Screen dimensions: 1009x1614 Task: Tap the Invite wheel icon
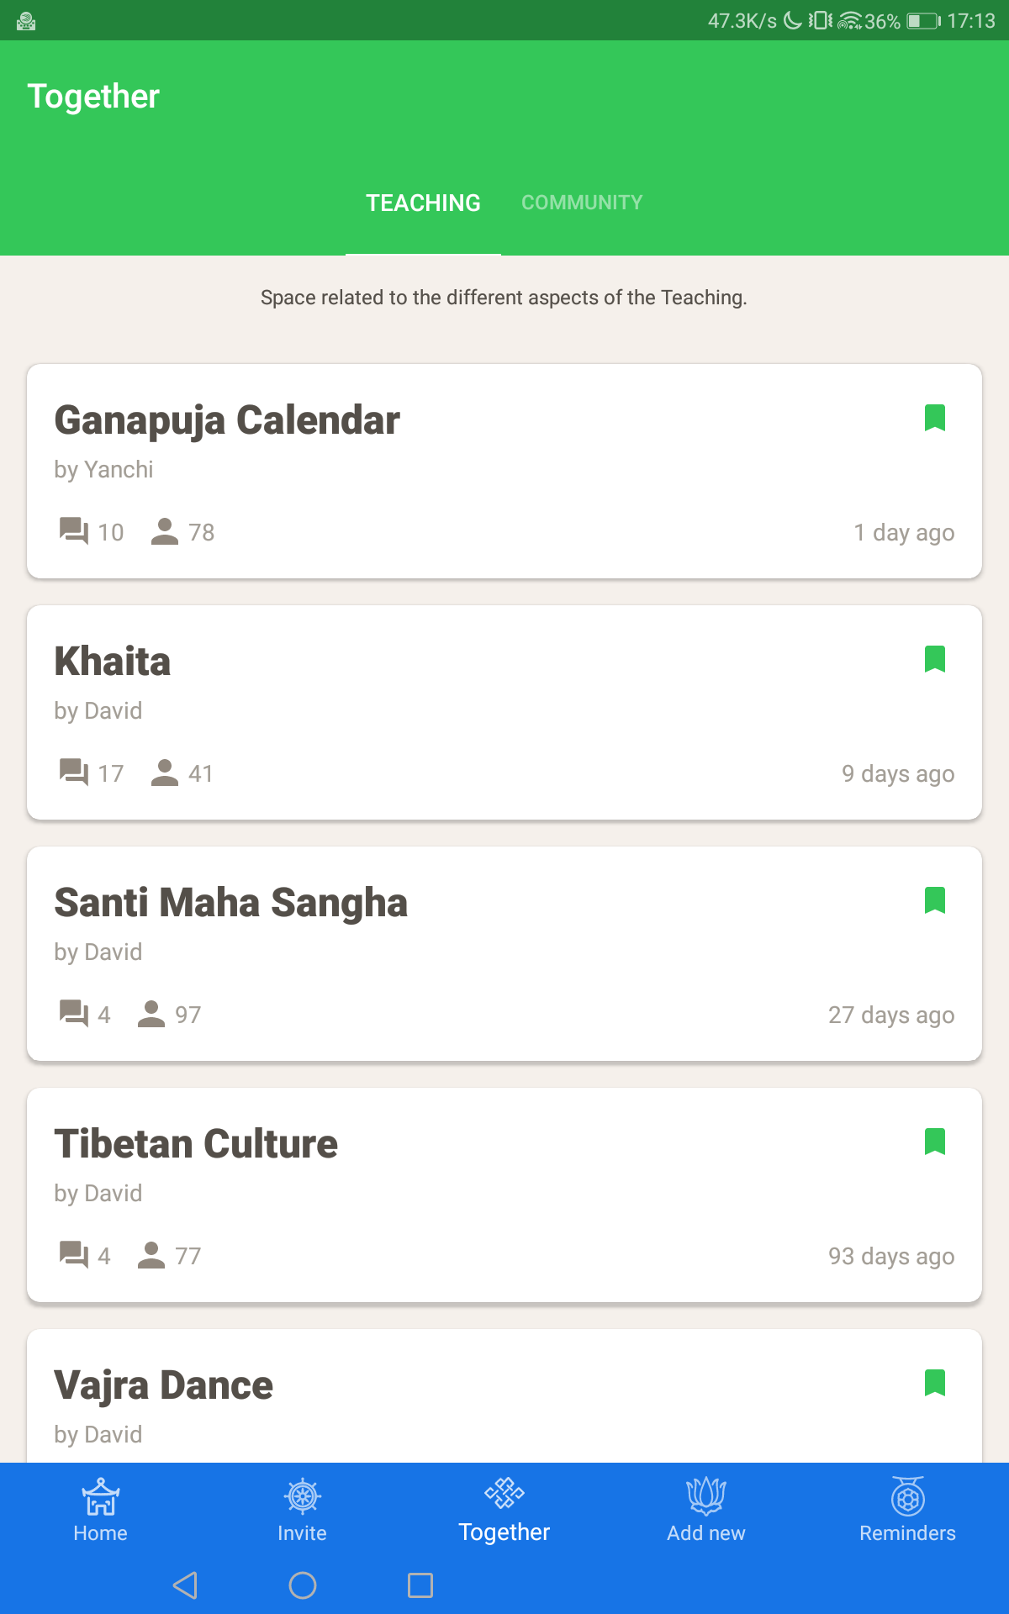[x=302, y=1497]
